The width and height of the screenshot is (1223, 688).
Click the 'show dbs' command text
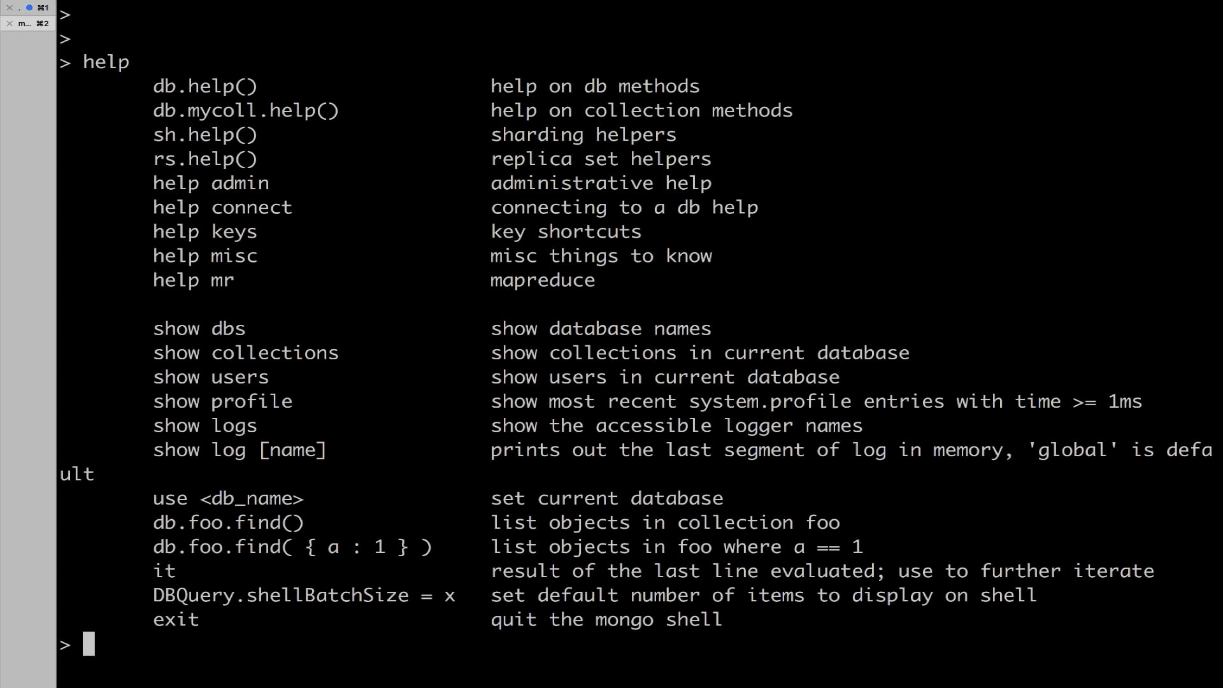(x=199, y=329)
